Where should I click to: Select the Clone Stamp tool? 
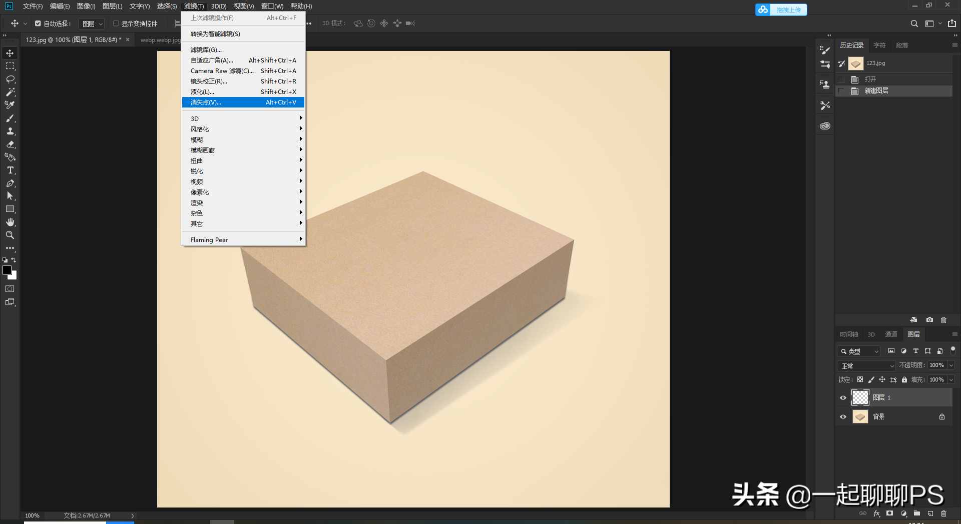coord(10,131)
